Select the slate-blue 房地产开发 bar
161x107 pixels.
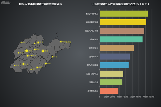pyautogui.click(x=115, y=56)
